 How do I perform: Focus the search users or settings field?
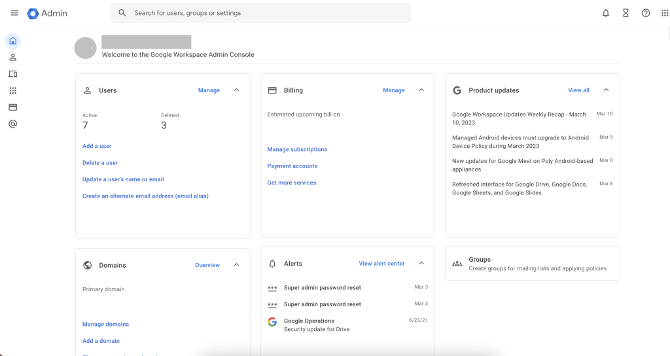pos(262,13)
